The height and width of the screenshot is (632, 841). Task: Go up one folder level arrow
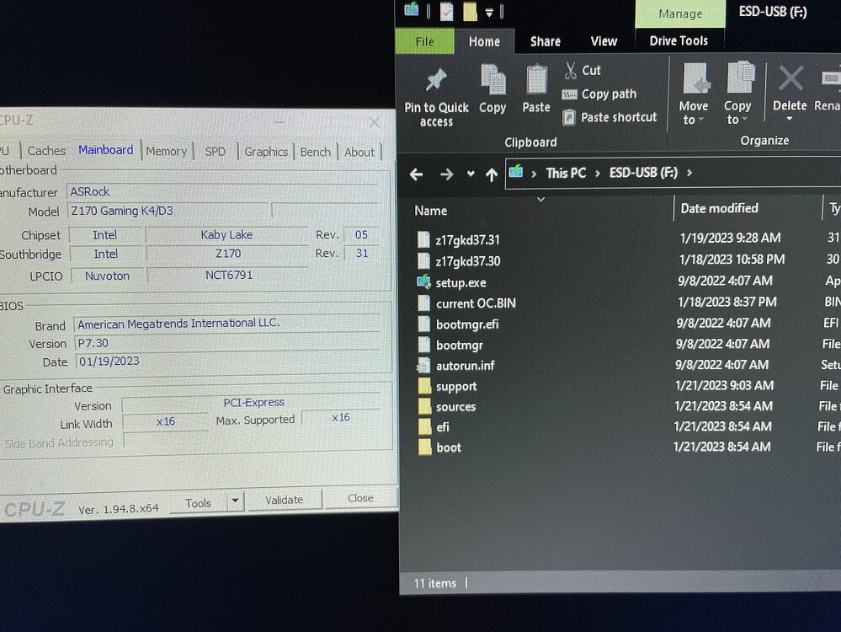492,174
